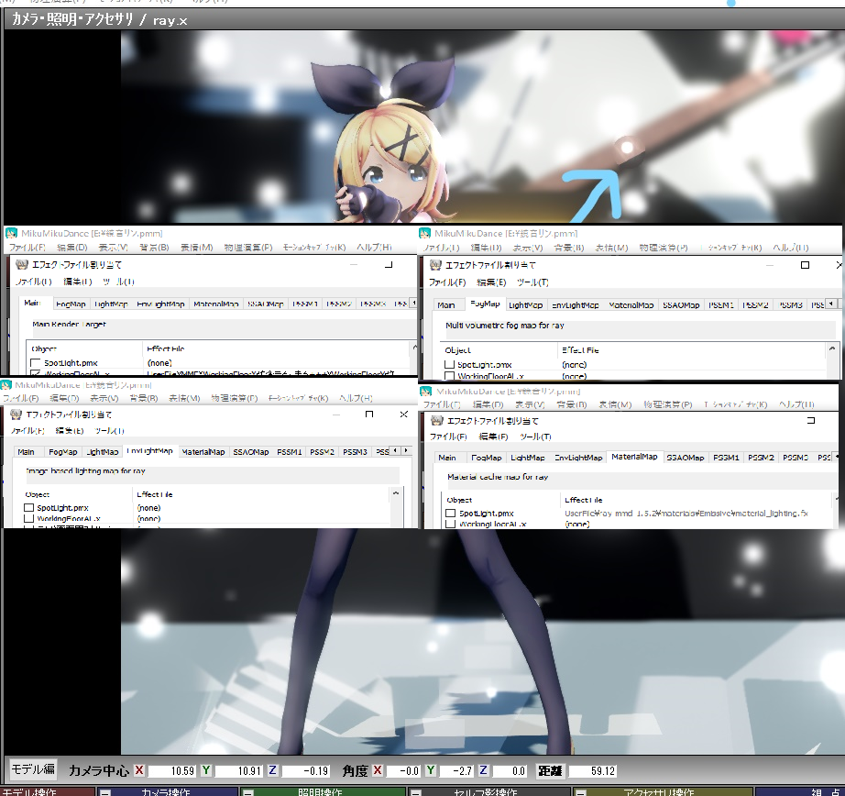Image resolution: width=845 pixels, height=796 pixels.
Task: Open ヘルプ(H) menu above image based lighting window
Action: tap(356, 398)
